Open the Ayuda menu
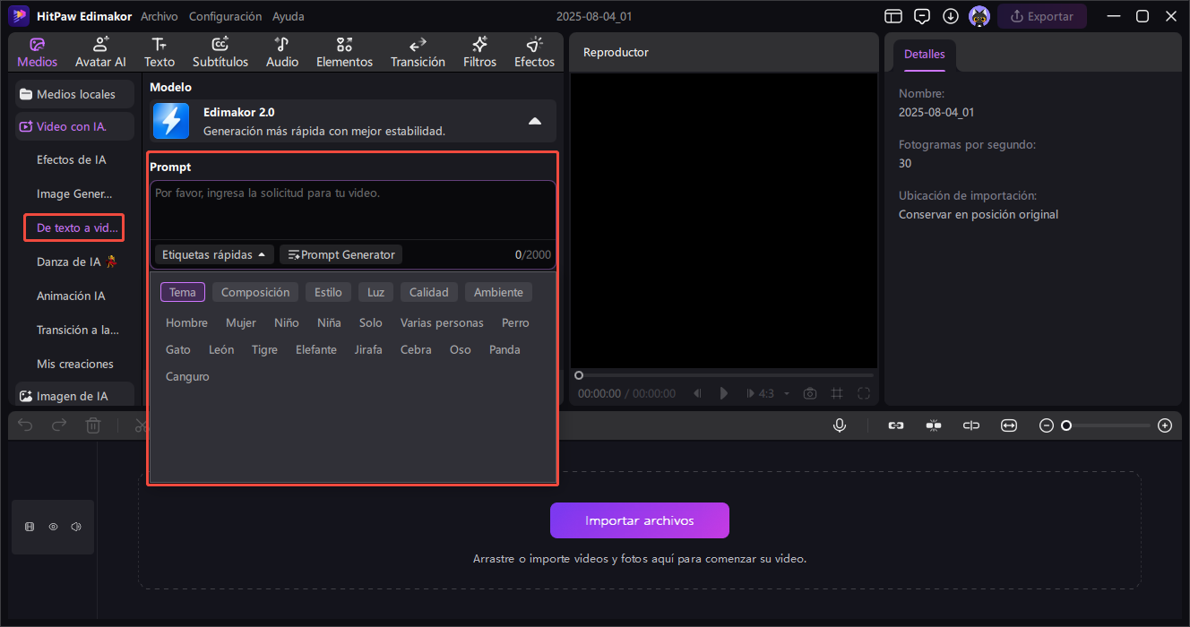Image resolution: width=1190 pixels, height=627 pixels. click(x=289, y=16)
